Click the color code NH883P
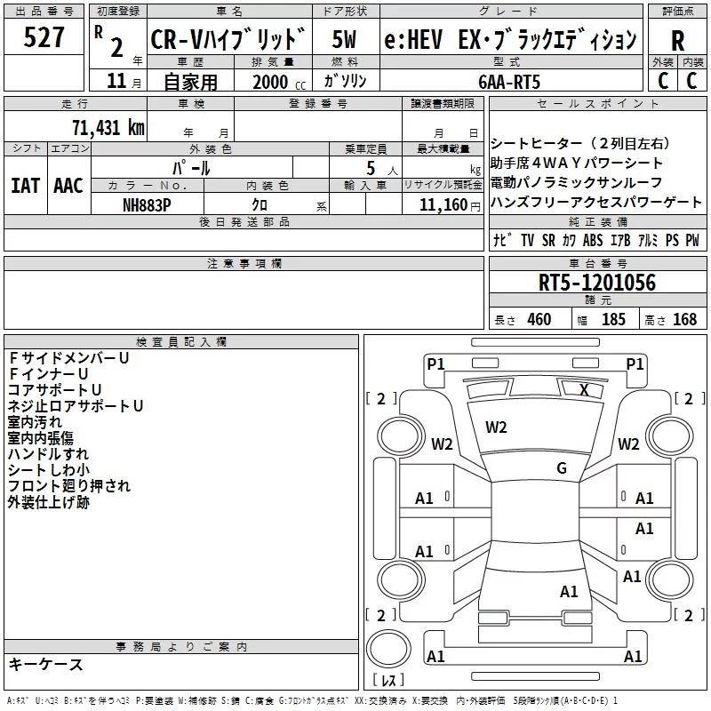This screenshot has width=711, height=711. point(147,204)
